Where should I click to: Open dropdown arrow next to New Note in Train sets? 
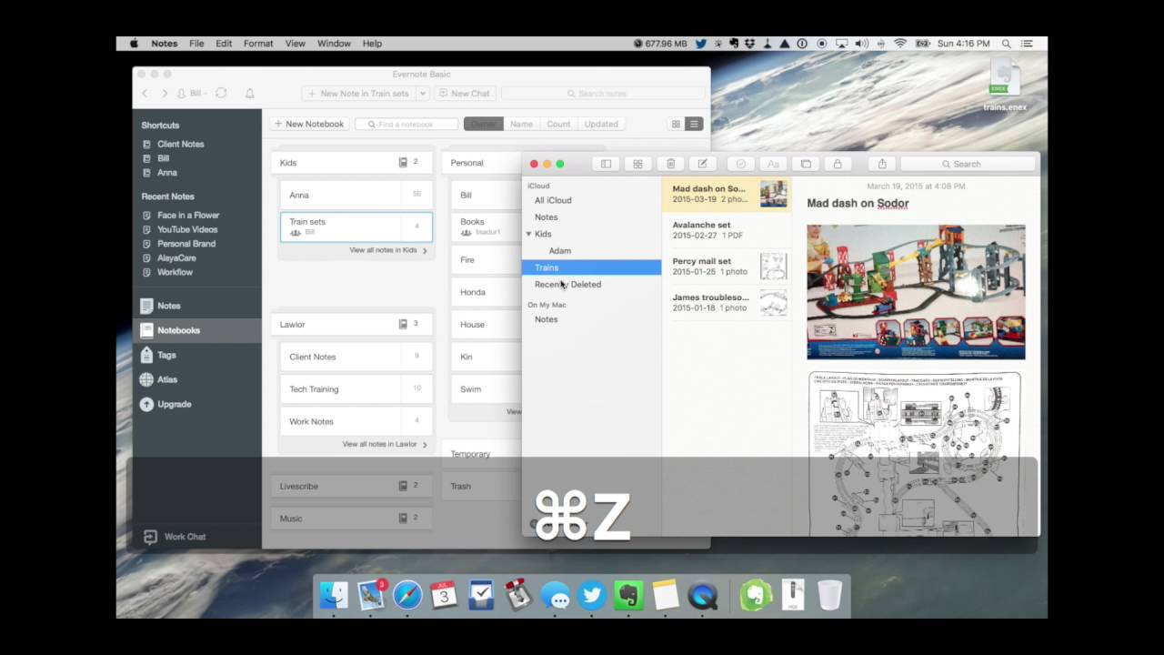[423, 93]
